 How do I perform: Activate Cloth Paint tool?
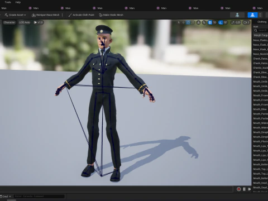(82, 15)
